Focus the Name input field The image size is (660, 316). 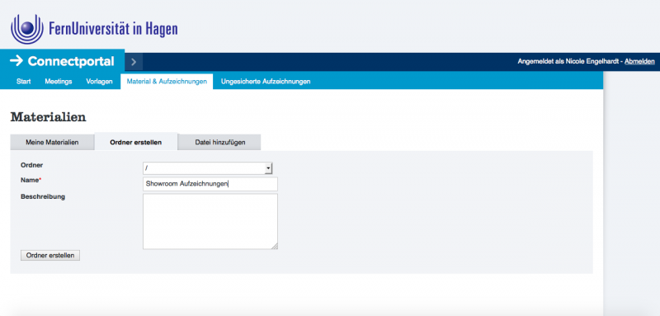pos(210,184)
